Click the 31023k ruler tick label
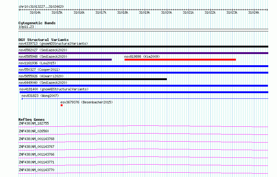 [232, 12]
